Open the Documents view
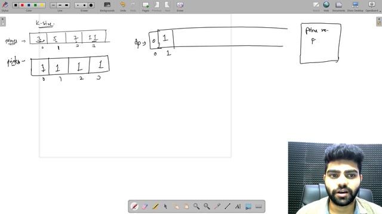This screenshot has width=382, height=214. (x=338, y=7)
